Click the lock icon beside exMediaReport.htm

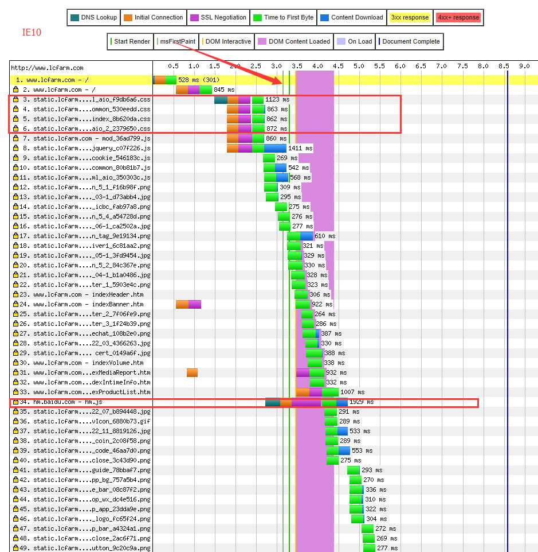point(15,372)
